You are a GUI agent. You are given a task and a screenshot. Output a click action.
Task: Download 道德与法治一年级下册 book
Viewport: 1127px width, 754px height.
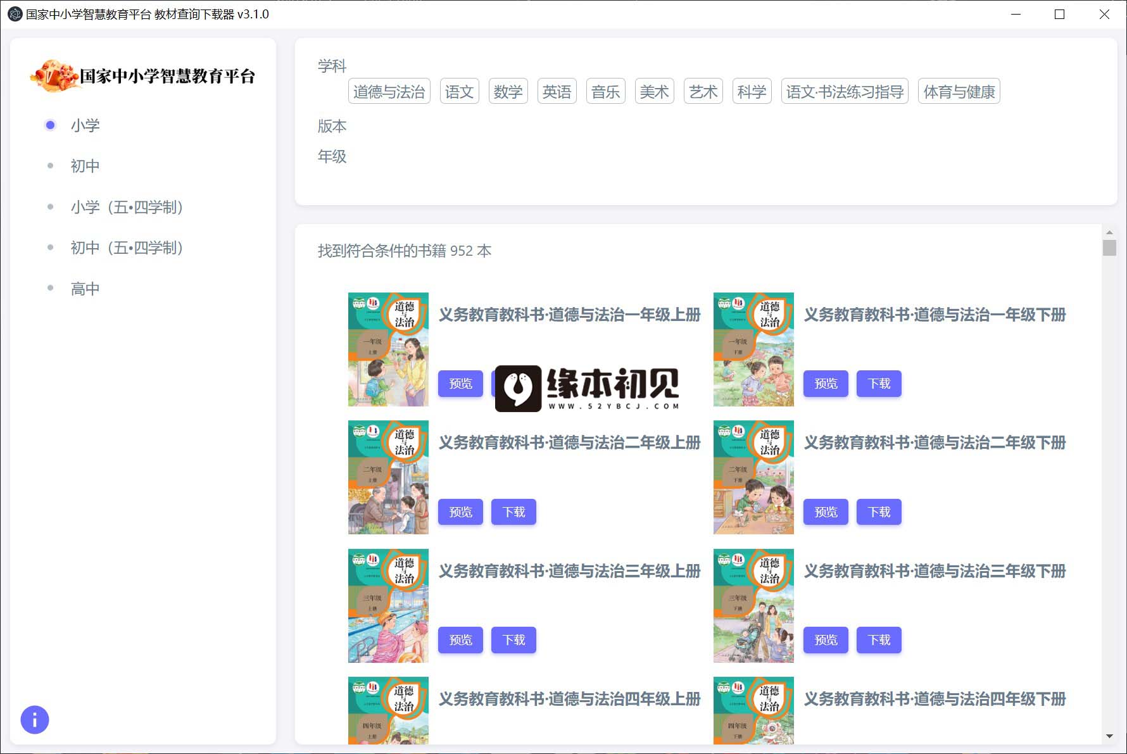[x=879, y=384]
